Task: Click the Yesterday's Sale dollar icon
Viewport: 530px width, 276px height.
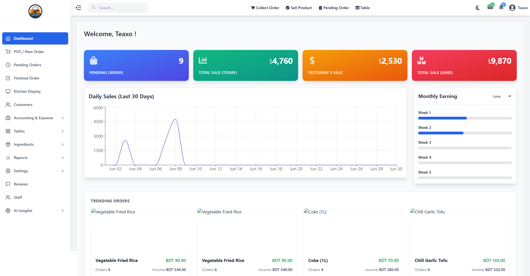Action: 312,60
